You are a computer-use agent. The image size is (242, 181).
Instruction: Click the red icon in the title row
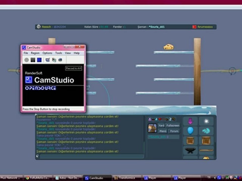(x=160, y=119)
